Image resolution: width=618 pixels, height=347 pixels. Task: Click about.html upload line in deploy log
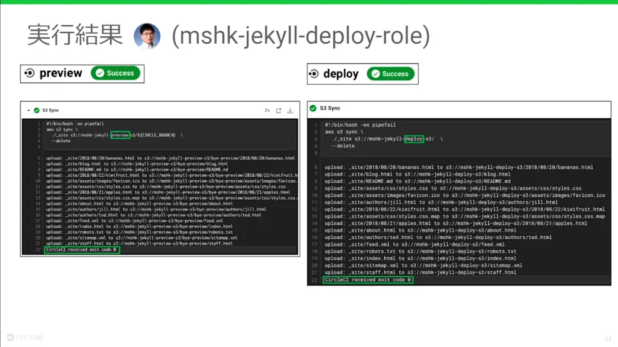(x=421, y=231)
